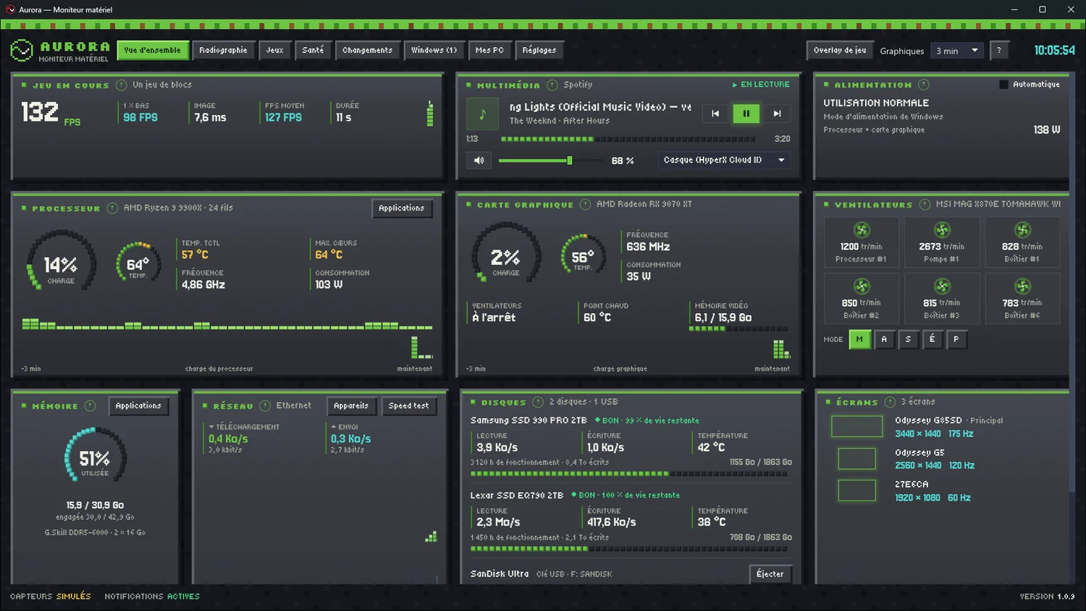Skip to the previous track

coord(715,114)
